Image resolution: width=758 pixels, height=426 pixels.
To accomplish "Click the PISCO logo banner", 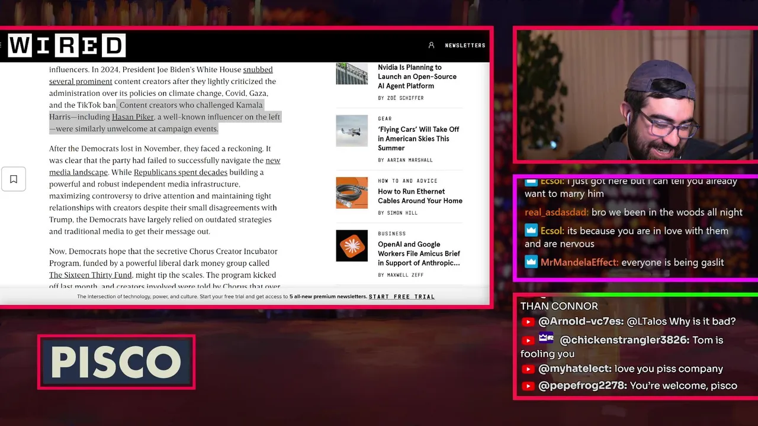I will pos(116,362).
